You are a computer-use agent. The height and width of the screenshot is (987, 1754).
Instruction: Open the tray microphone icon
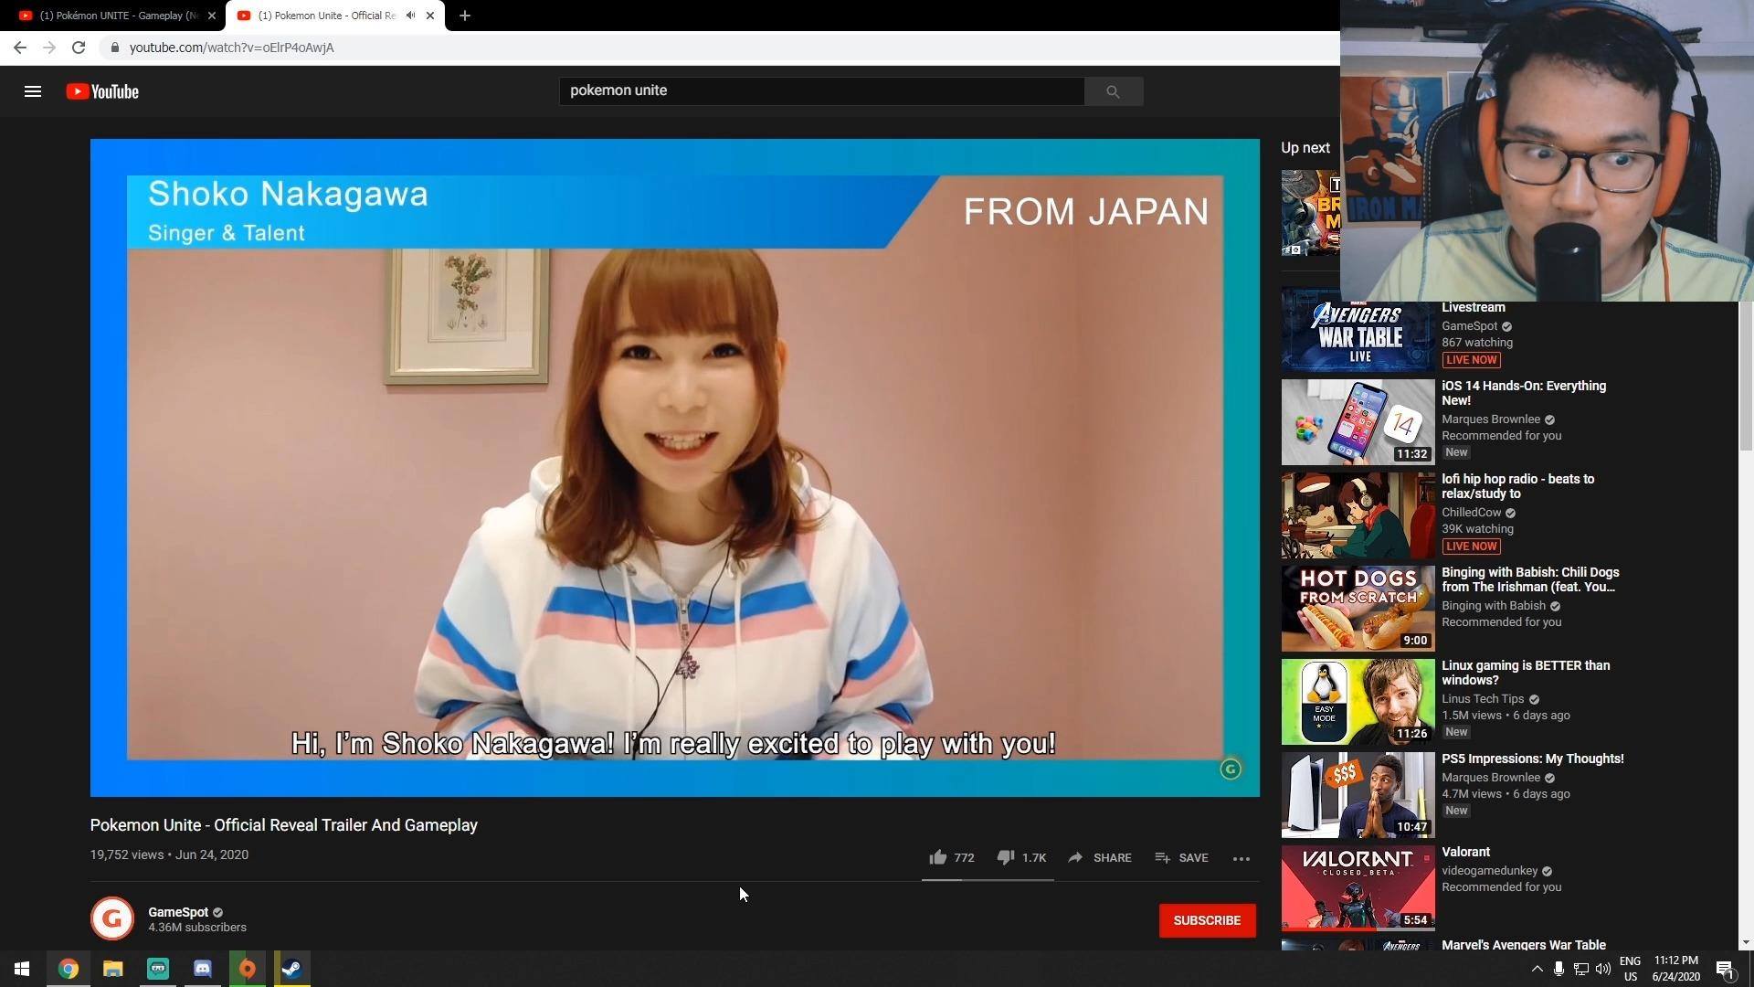[1559, 969]
